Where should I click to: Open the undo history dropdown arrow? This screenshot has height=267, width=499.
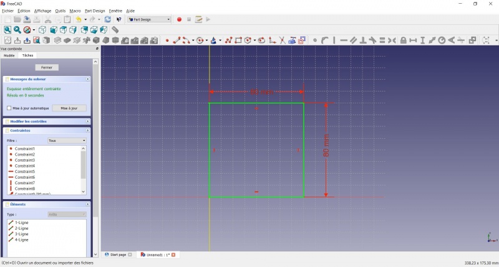[x=85, y=20]
